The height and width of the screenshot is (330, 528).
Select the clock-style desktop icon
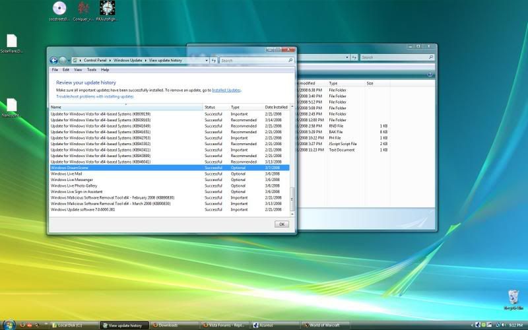(107, 11)
